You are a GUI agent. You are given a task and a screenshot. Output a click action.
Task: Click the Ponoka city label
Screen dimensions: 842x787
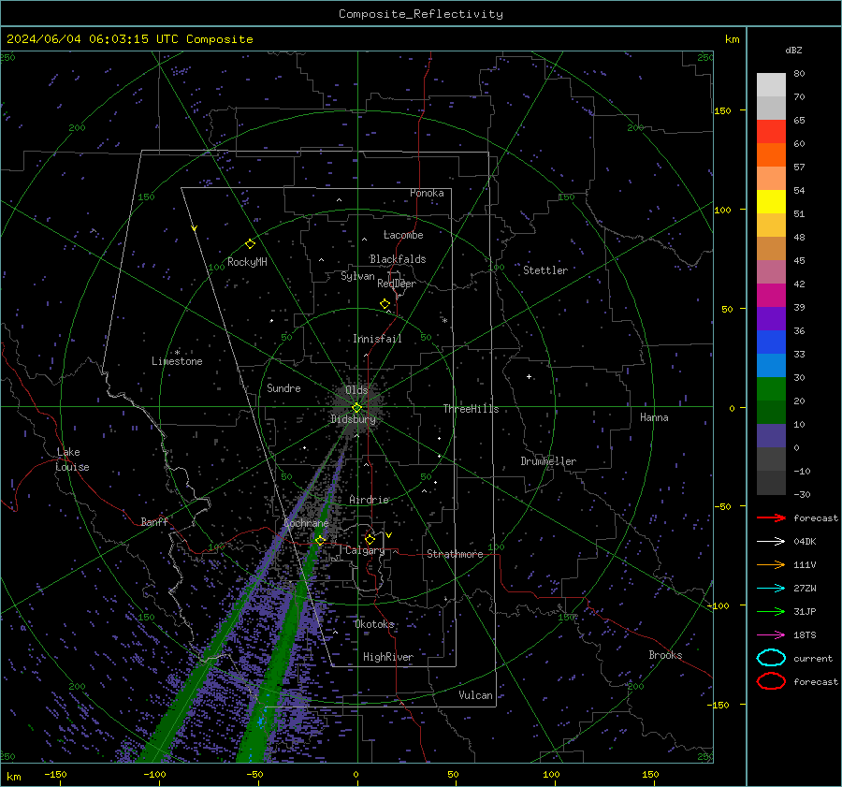tap(427, 193)
